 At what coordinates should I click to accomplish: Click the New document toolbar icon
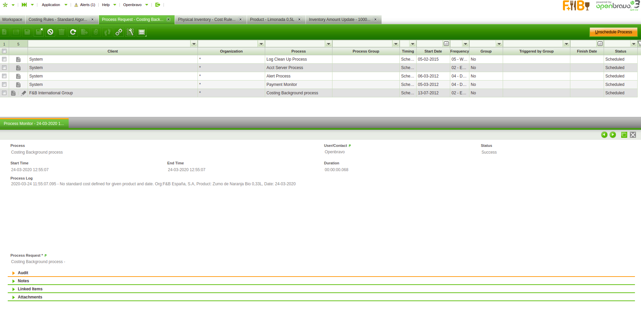tap(4, 32)
